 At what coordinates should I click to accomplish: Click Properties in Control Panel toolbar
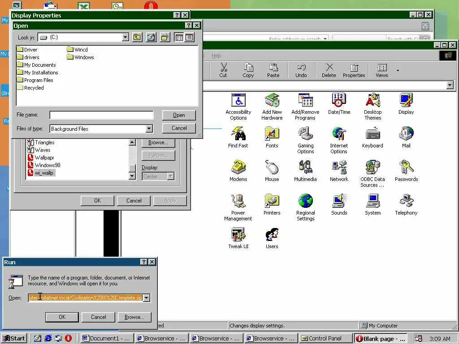(354, 70)
